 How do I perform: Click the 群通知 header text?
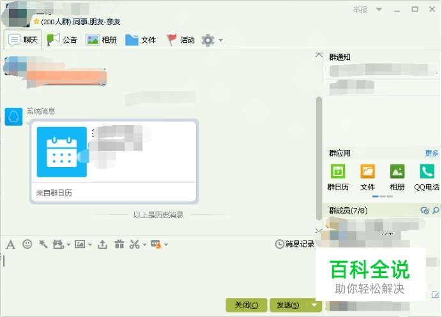(340, 57)
